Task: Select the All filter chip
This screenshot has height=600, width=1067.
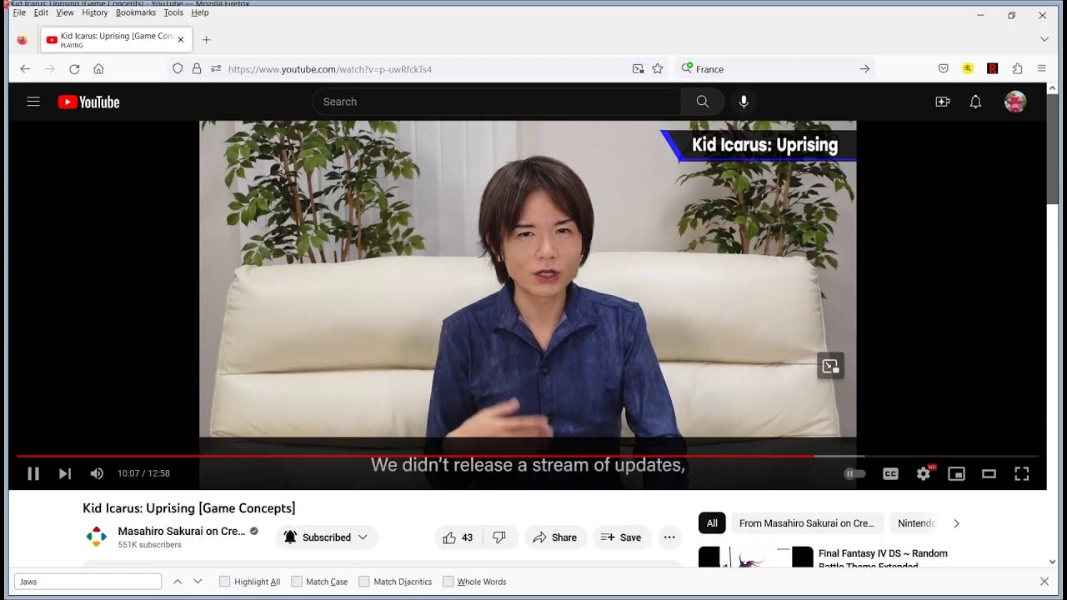Action: (712, 523)
